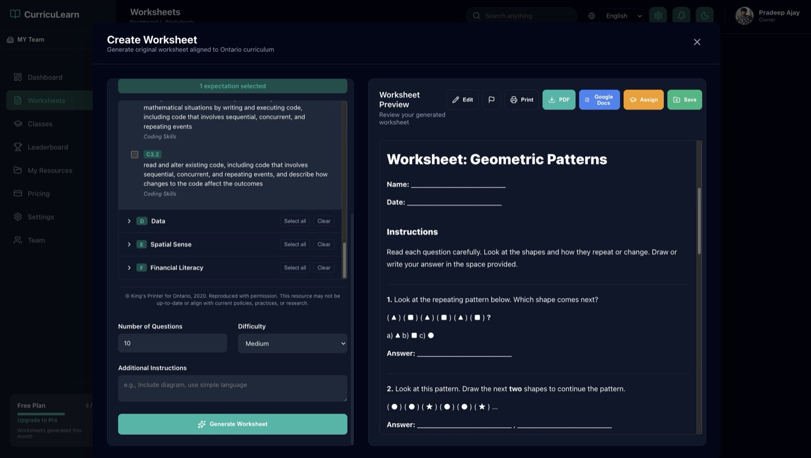
Task: Click the Pricing card icon
Action: pyautogui.click(x=18, y=194)
